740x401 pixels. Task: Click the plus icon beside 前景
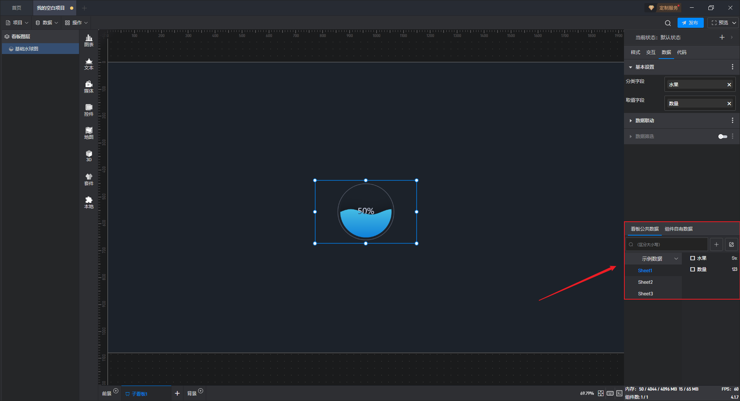pyautogui.click(x=116, y=391)
